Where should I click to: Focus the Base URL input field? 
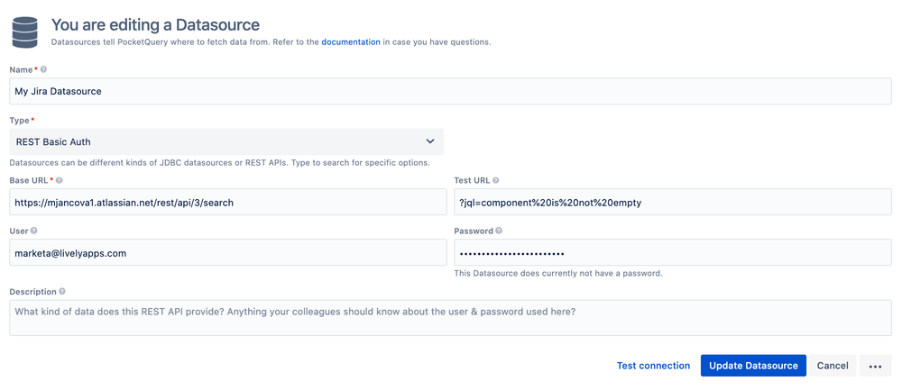pyautogui.click(x=228, y=202)
